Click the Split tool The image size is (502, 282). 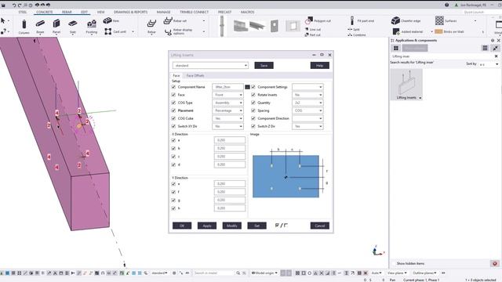[x=354, y=29]
